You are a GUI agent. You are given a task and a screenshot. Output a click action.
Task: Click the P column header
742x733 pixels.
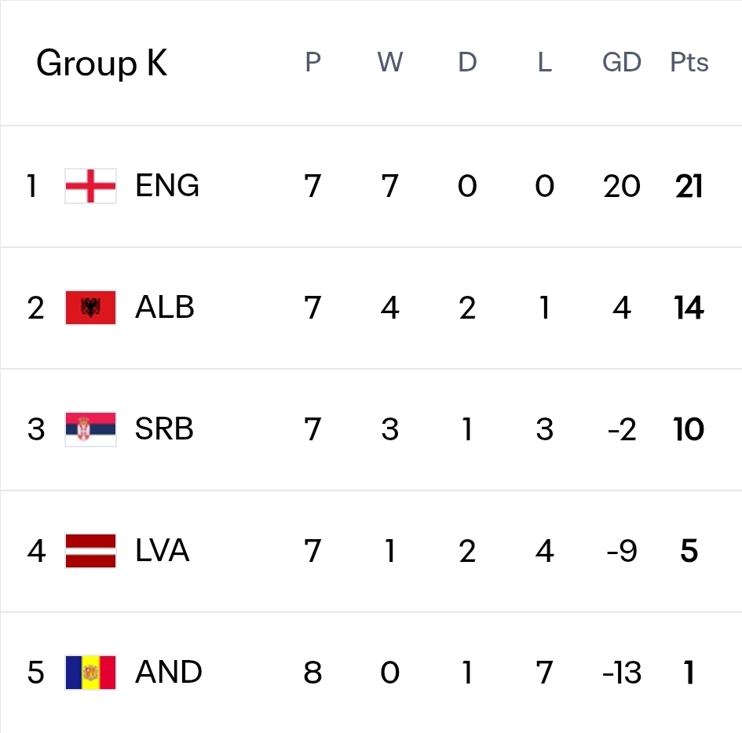point(313,63)
